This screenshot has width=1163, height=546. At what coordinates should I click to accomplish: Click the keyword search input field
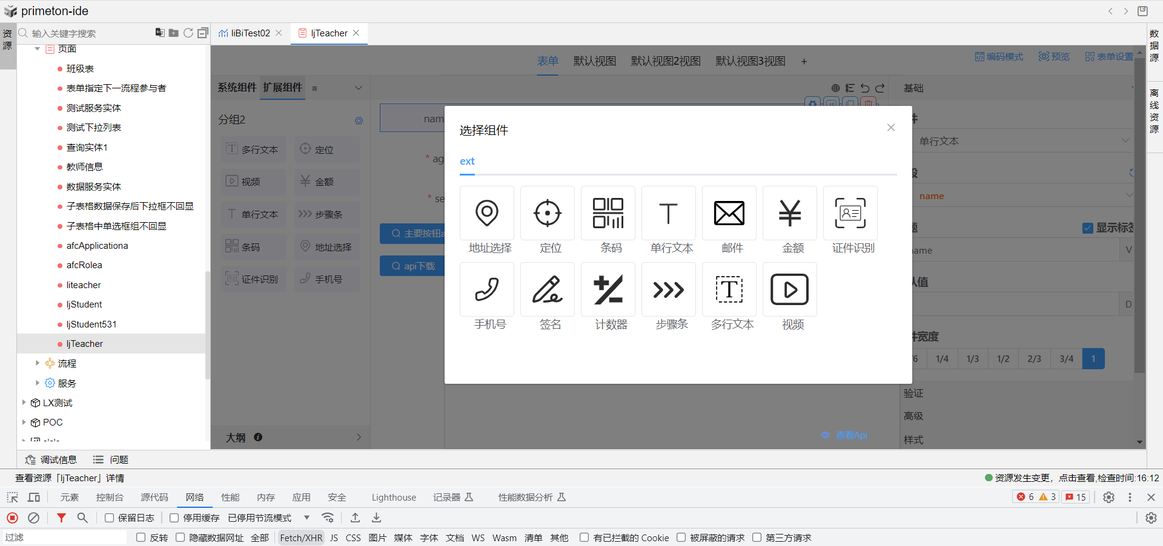[85, 33]
